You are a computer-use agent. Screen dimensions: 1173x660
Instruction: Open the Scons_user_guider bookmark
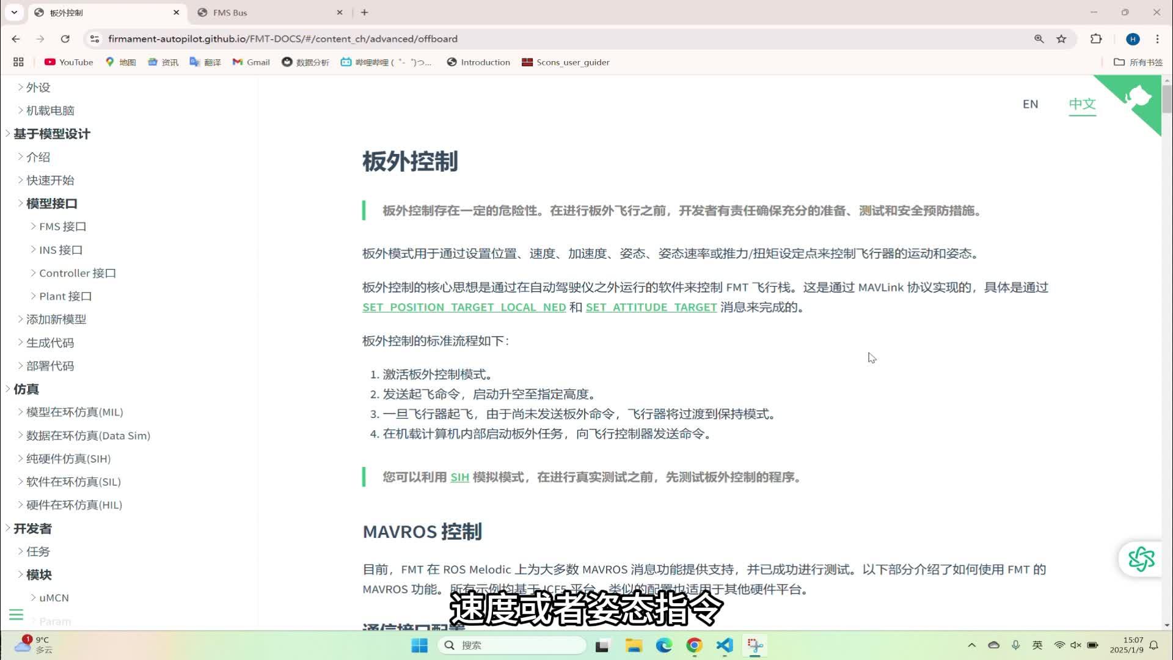click(565, 62)
